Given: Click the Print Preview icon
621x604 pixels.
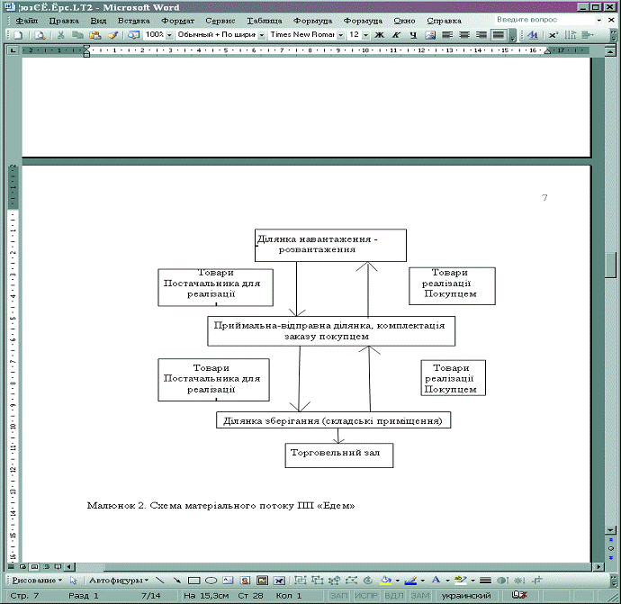Looking at the screenshot, I should click(x=40, y=35).
